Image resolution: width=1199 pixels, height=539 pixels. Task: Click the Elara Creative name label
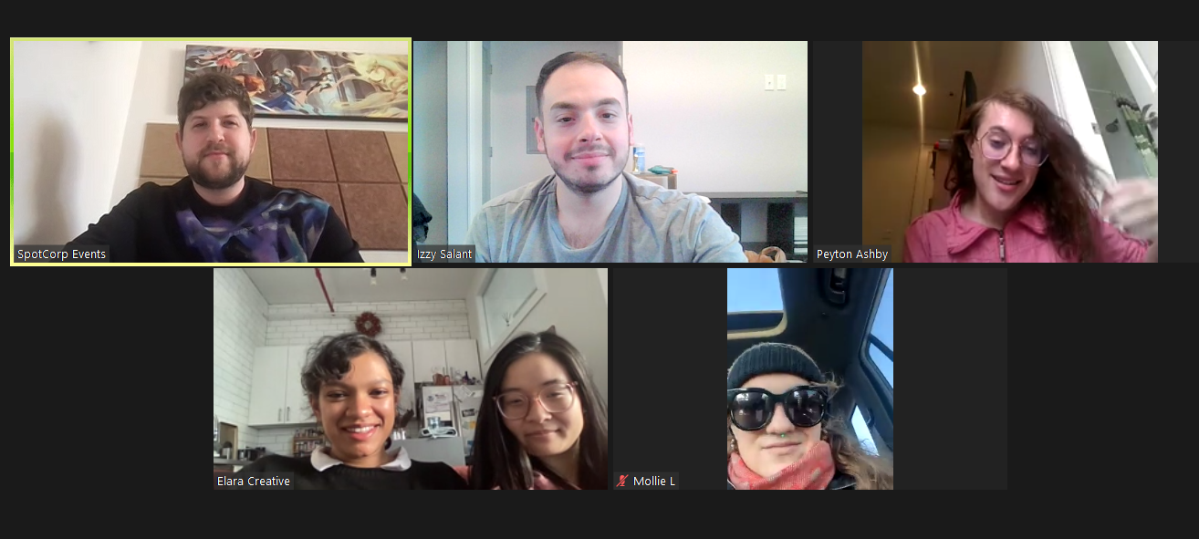coord(254,481)
